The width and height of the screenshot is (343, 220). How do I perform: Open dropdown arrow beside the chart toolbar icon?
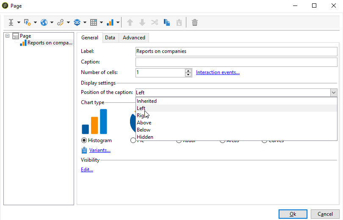click(x=118, y=22)
